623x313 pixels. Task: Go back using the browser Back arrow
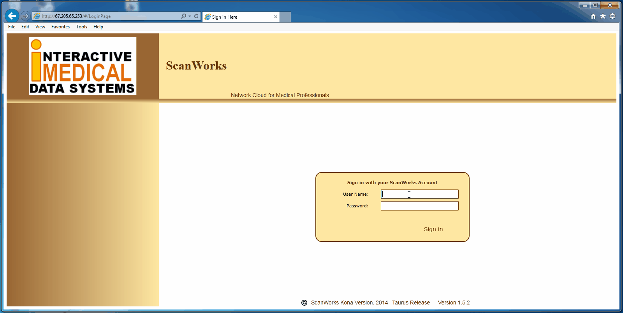12,16
